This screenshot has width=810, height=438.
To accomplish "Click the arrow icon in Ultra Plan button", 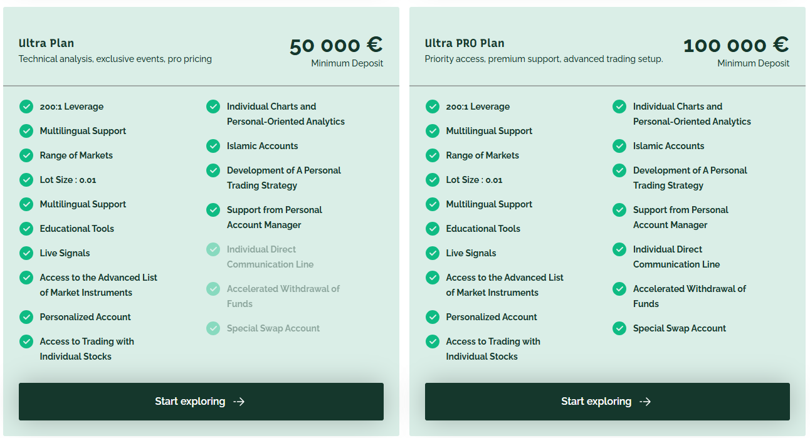I will [x=239, y=402].
